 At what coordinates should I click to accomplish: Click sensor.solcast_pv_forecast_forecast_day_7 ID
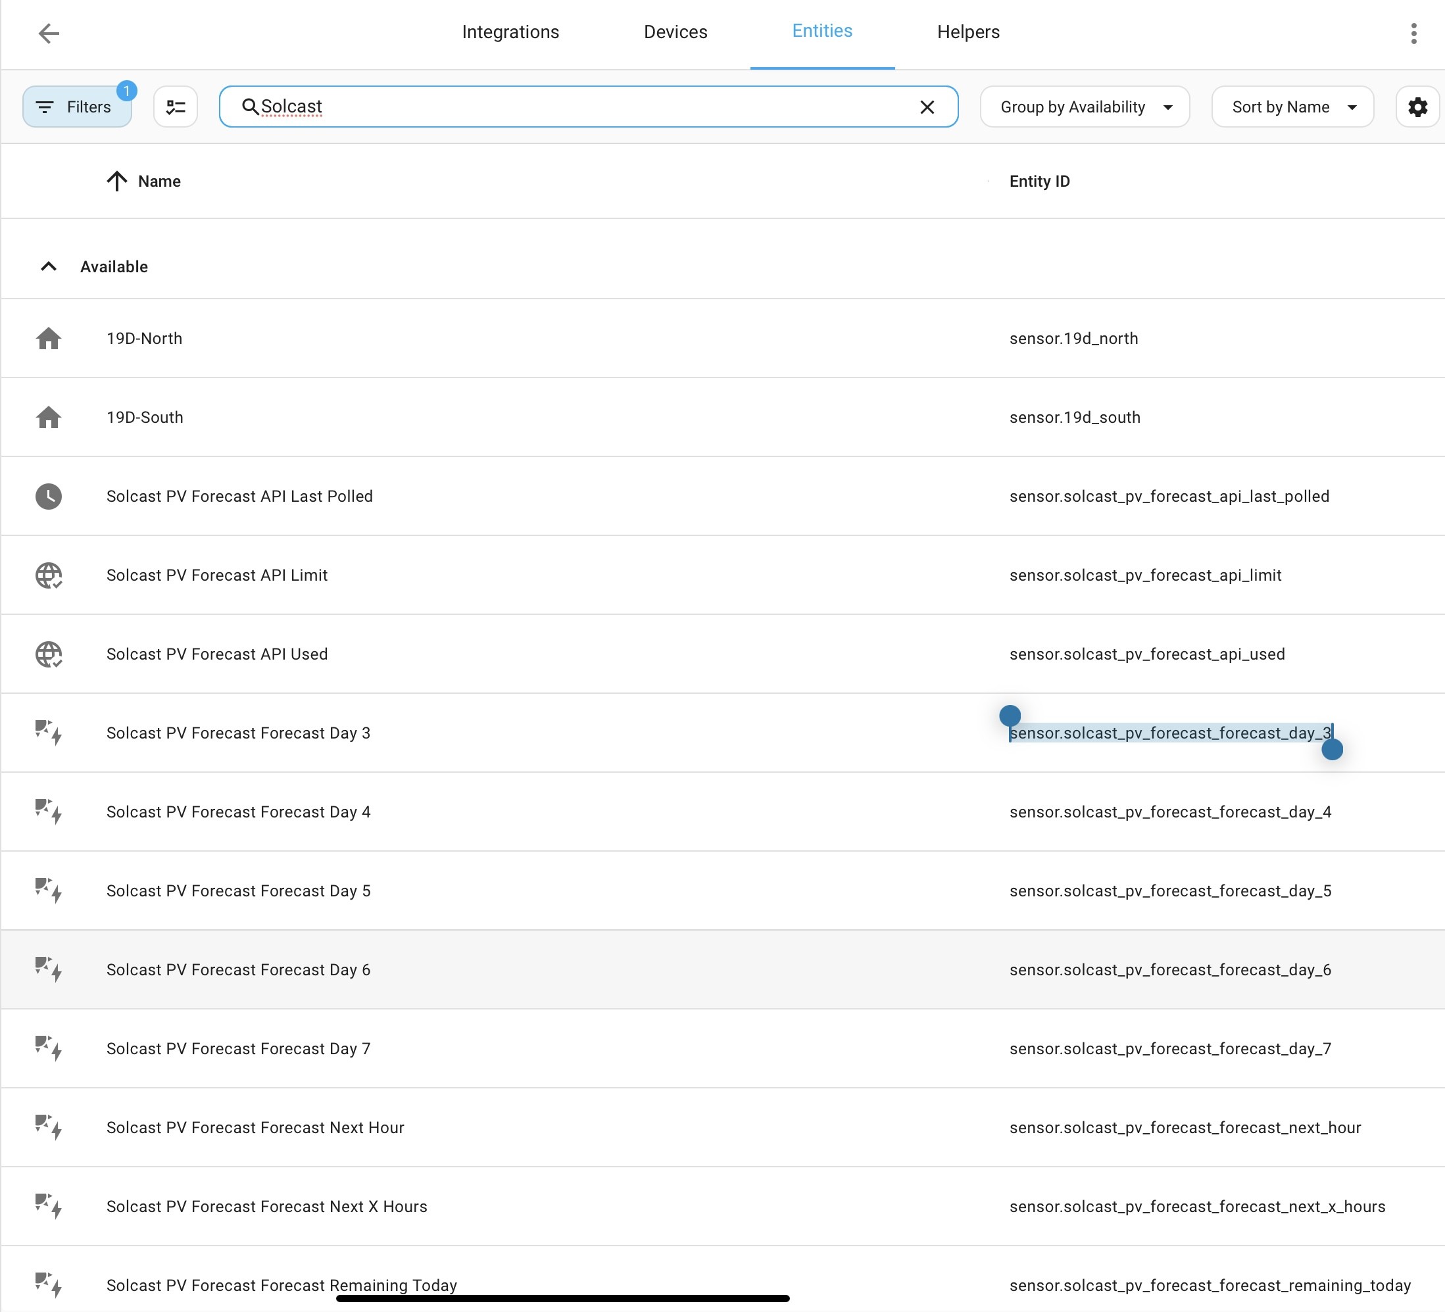1171,1048
